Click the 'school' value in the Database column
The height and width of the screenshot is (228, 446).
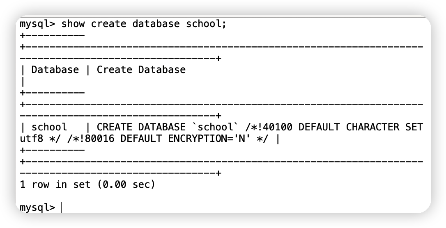[49, 127]
